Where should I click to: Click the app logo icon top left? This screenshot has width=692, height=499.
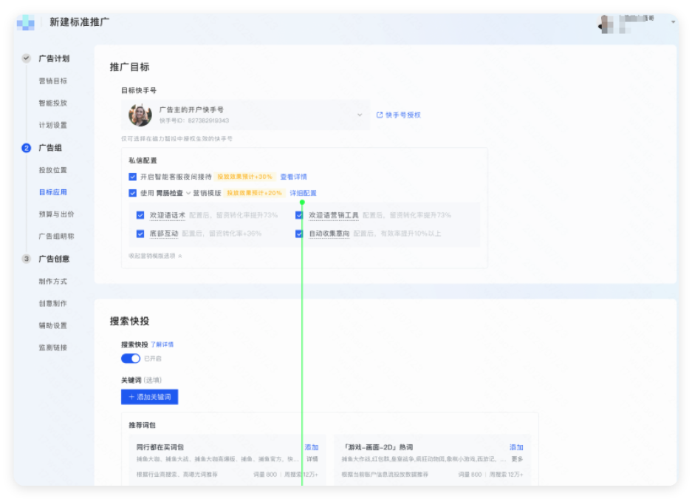click(x=25, y=22)
